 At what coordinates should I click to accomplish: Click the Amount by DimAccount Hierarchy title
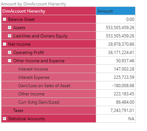coord(34,4)
